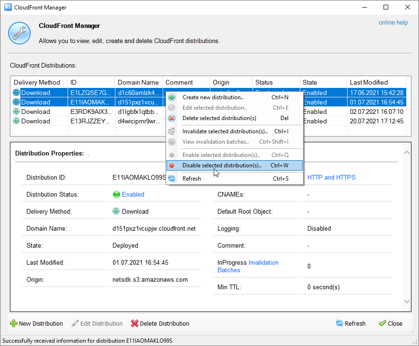Click the Close button at bottom right
Viewport: 419px width, 346px height.
(x=391, y=324)
